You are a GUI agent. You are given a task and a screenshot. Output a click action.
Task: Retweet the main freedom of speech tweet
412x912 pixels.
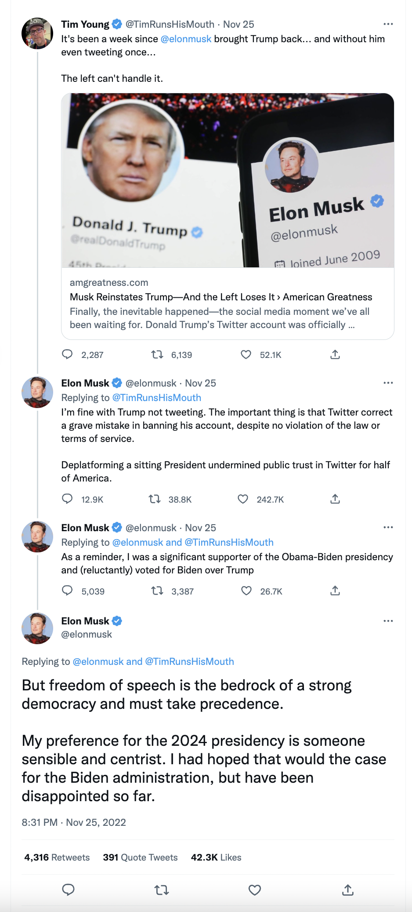tap(162, 890)
